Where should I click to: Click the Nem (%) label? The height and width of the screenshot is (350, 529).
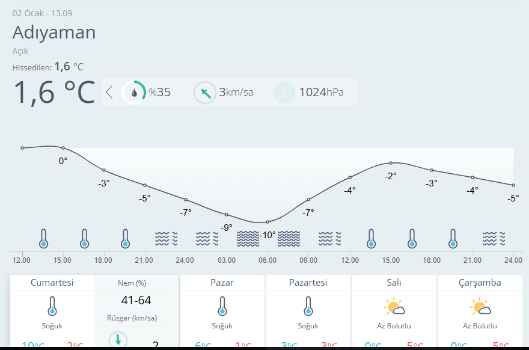132,283
